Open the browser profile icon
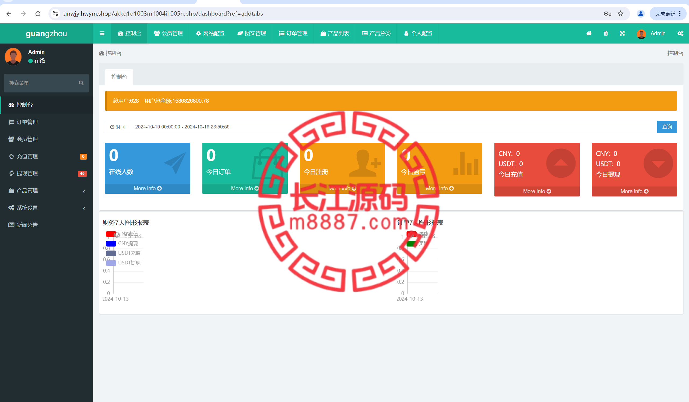Image resolution: width=689 pixels, height=402 pixels. [x=641, y=14]
